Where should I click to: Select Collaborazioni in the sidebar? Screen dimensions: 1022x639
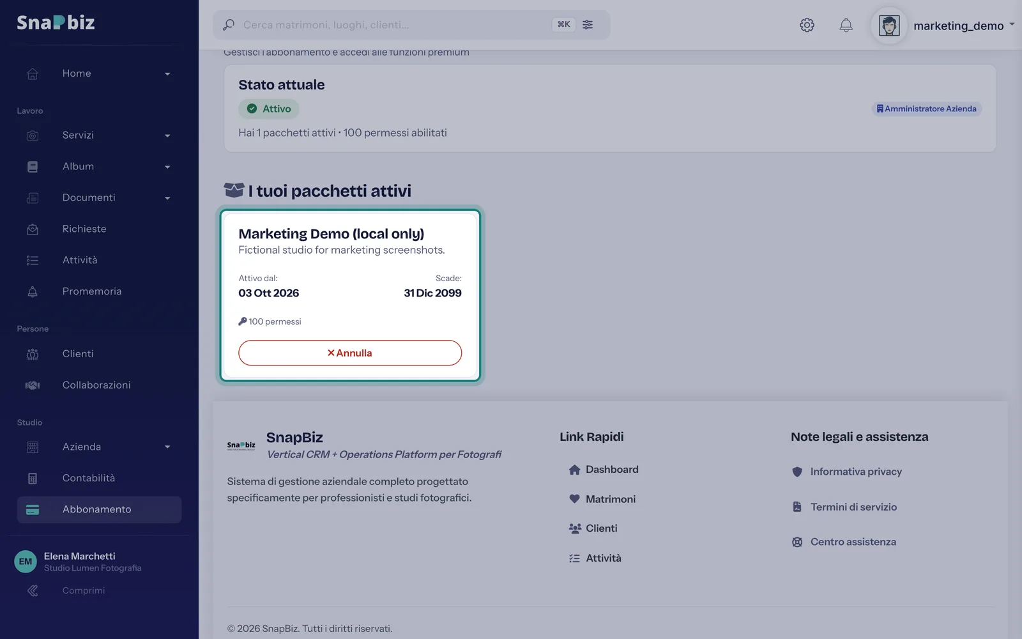pos(99,385)
